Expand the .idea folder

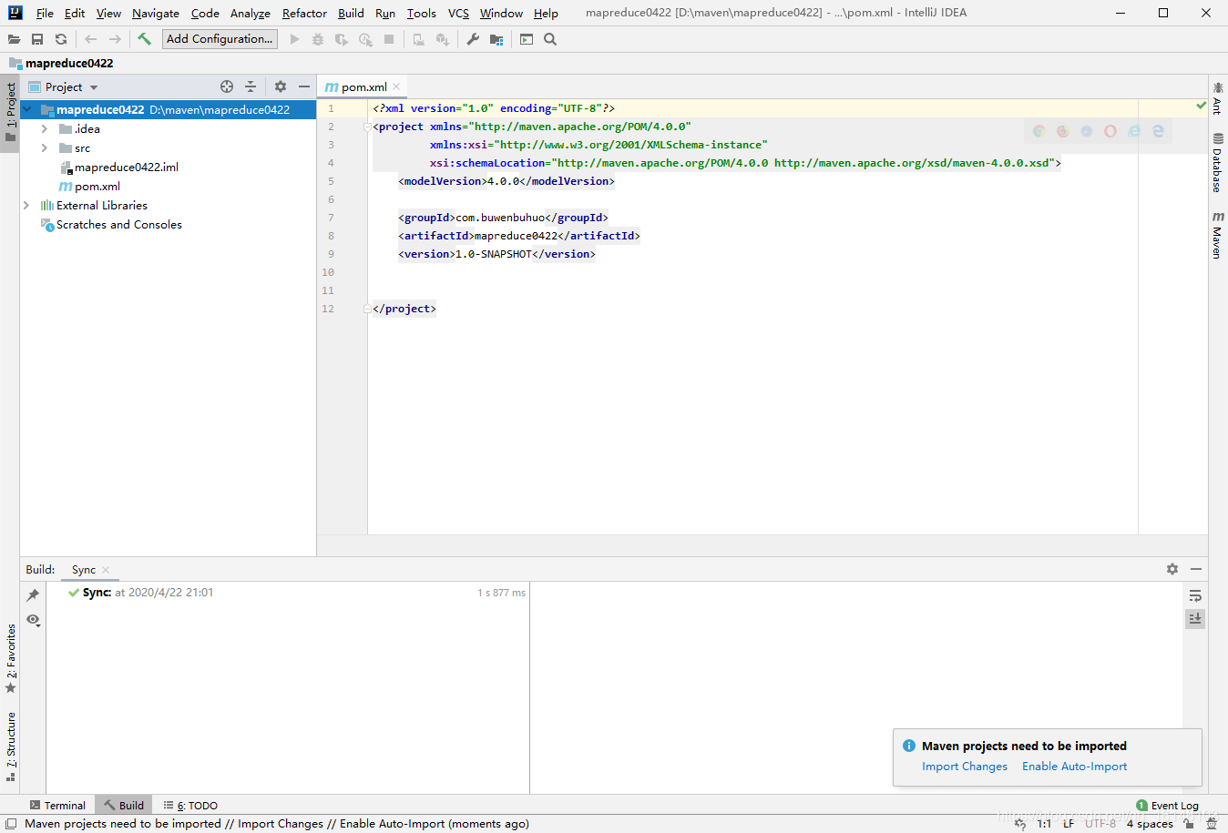click(x=44, y=129)
